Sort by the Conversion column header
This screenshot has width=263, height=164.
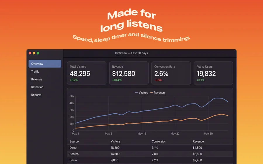point(159,142)
